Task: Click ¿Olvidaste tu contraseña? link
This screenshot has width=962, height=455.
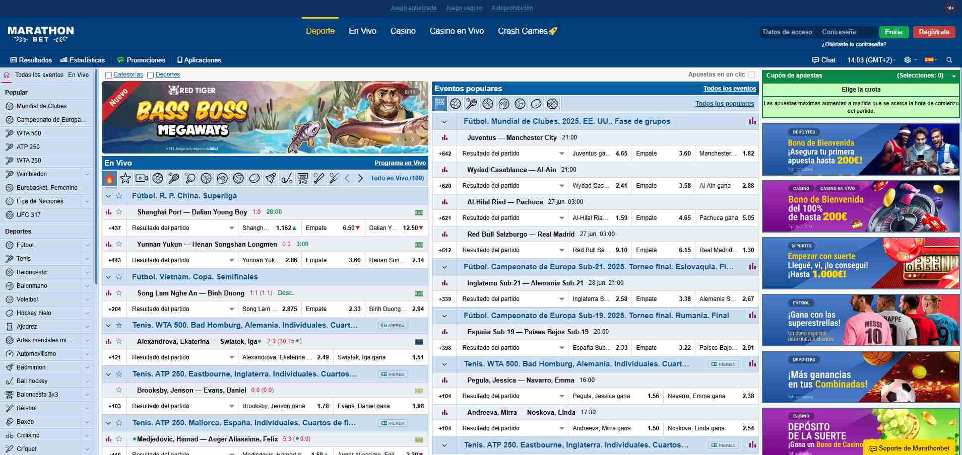Action: (854, 44)
